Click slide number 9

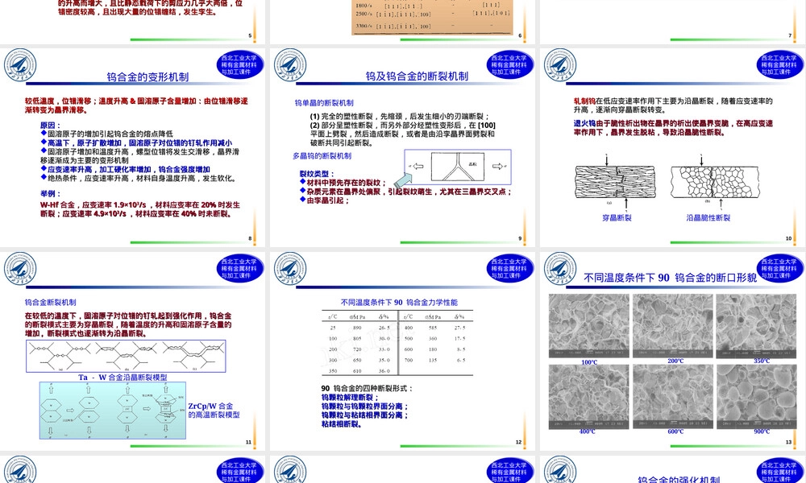tap(520, 238)
